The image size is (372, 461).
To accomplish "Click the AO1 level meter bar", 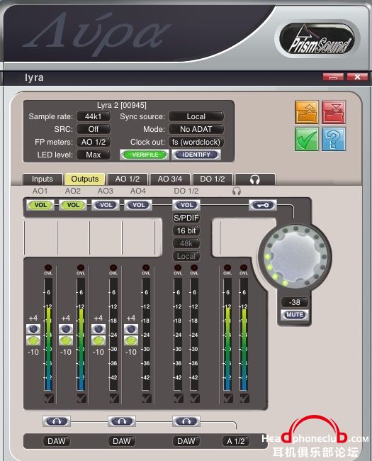I will 48,334.
